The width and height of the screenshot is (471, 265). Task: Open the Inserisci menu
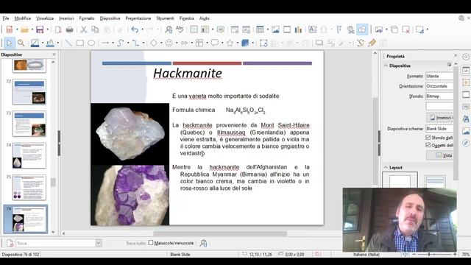coord(66,18)
